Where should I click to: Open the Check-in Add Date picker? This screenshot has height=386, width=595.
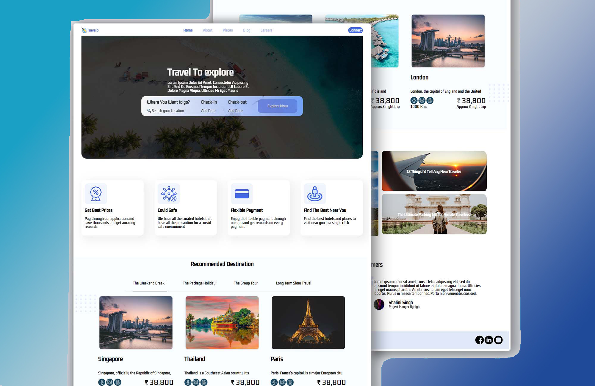[208, 111]
